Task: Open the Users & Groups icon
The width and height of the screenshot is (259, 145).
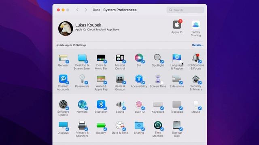Action: [x=120, y=79]
